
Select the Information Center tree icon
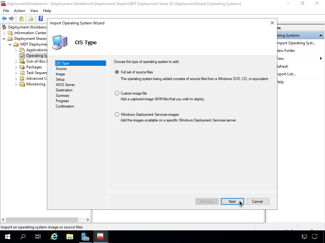[x=10, y=33]
